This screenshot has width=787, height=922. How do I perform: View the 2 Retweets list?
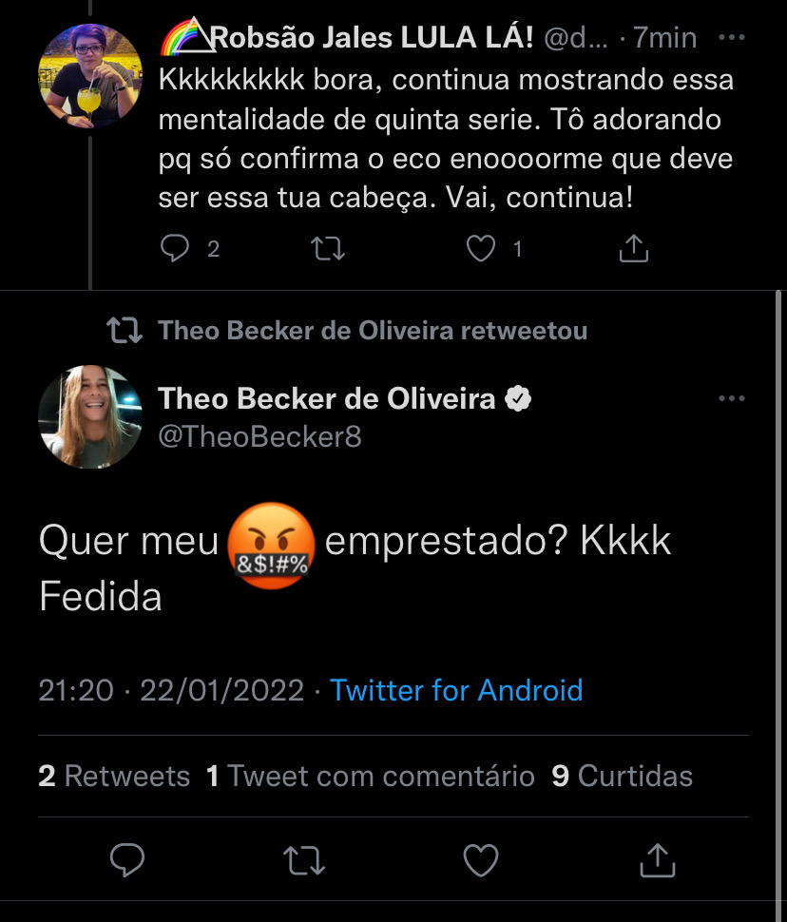[114, 777]
